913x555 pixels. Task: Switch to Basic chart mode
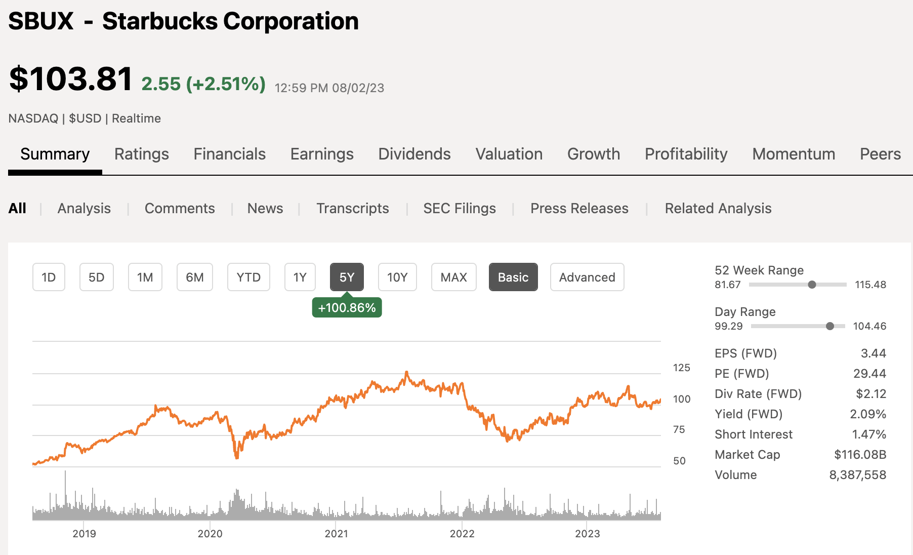(x=513, y=277)
